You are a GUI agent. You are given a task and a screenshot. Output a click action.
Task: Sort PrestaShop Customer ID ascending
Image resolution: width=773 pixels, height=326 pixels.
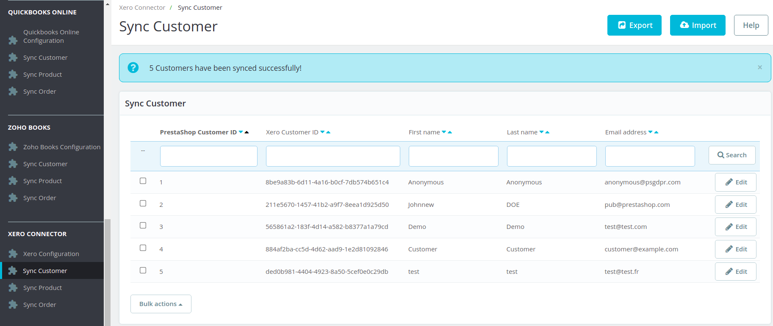point(247,132)
